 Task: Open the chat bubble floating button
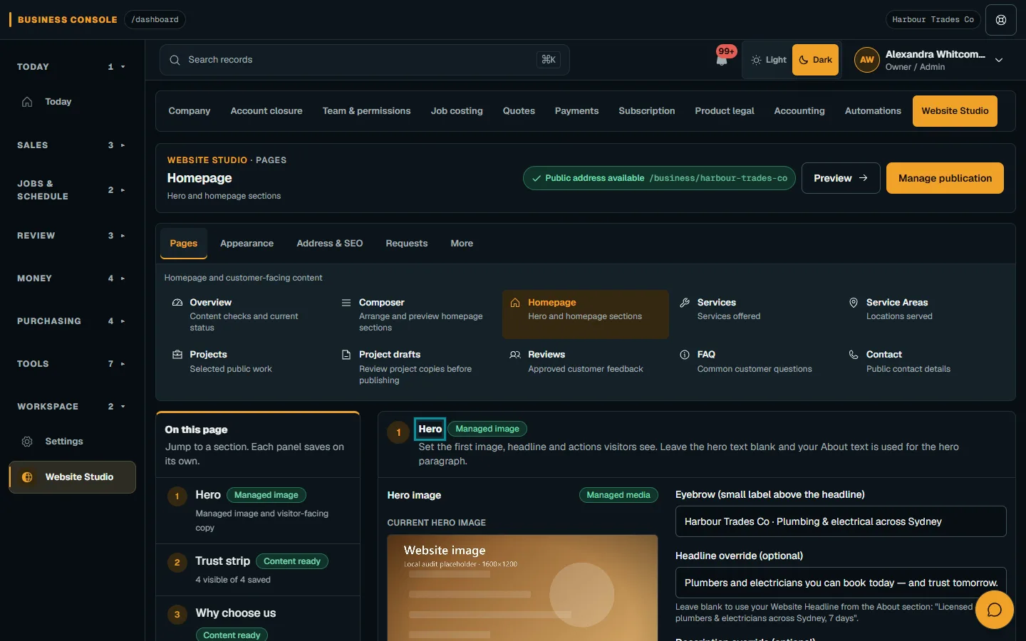click(x=994, y=610)
